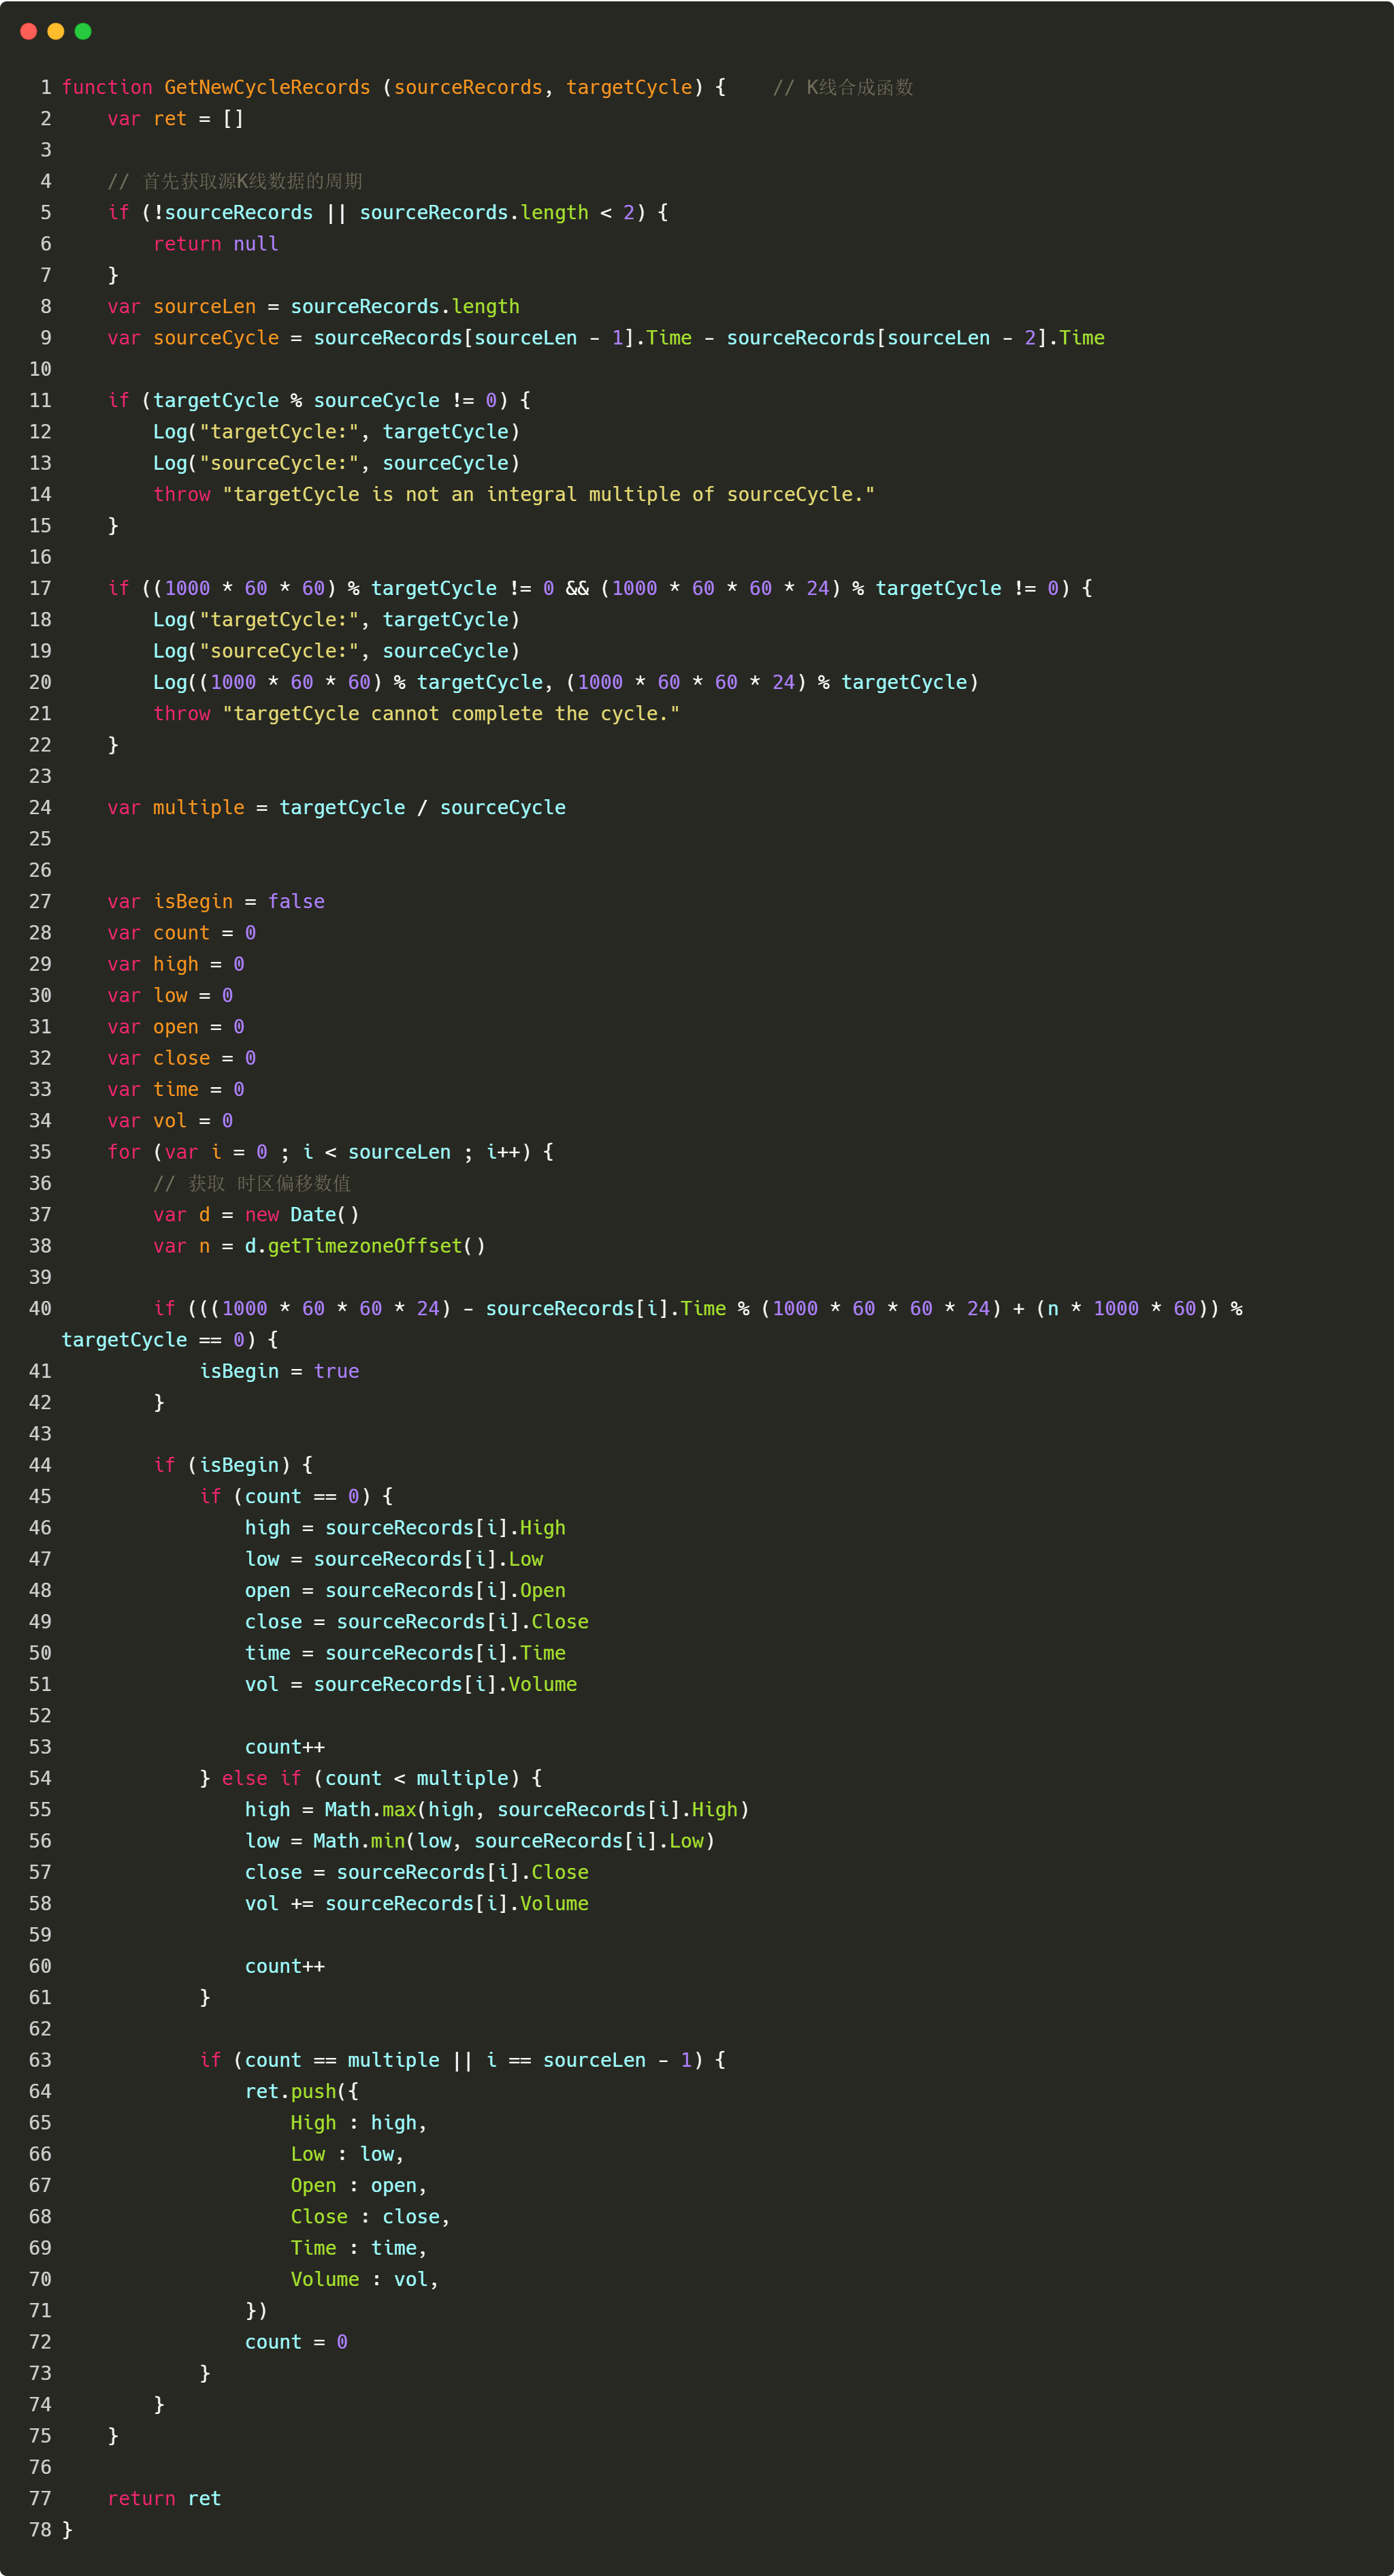Click 'ret.push({' on line 64
The height and width of the screenshot is (2576, 1394).
pos(302,2092)
